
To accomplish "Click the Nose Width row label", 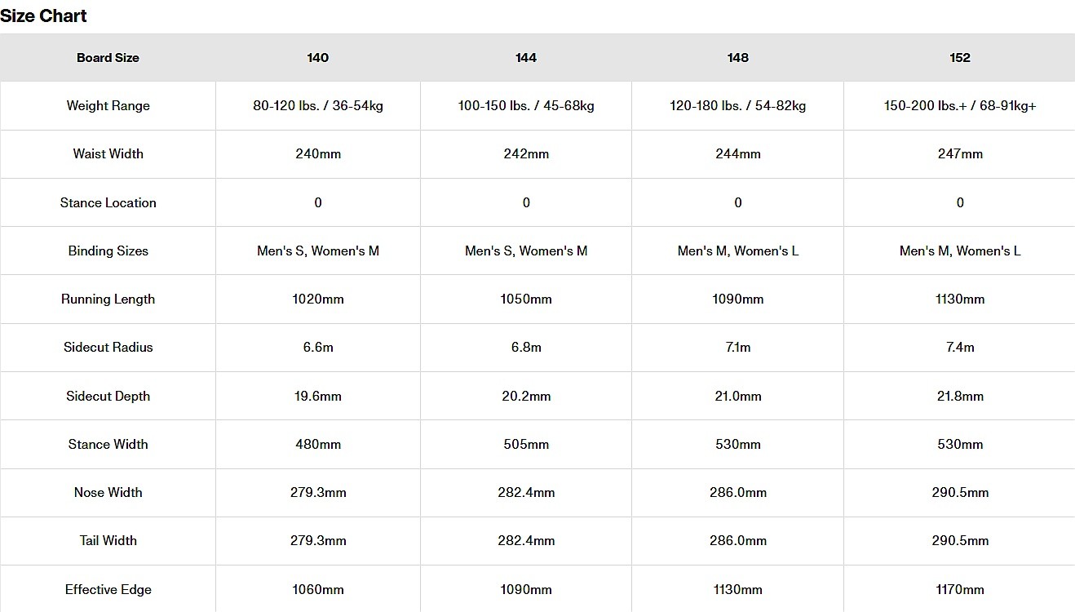I will 108,493.
